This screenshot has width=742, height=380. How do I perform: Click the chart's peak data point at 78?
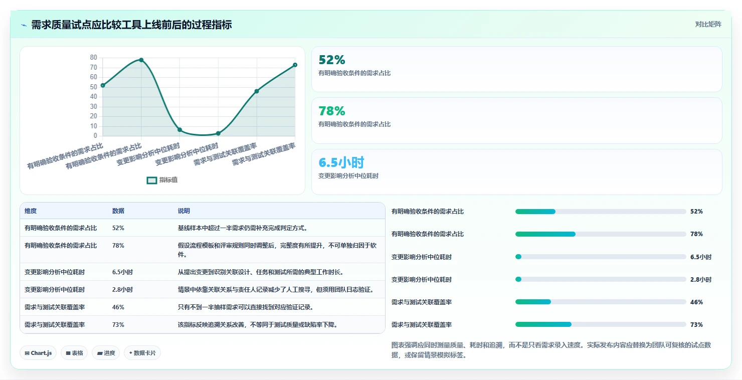pos(141,60)
